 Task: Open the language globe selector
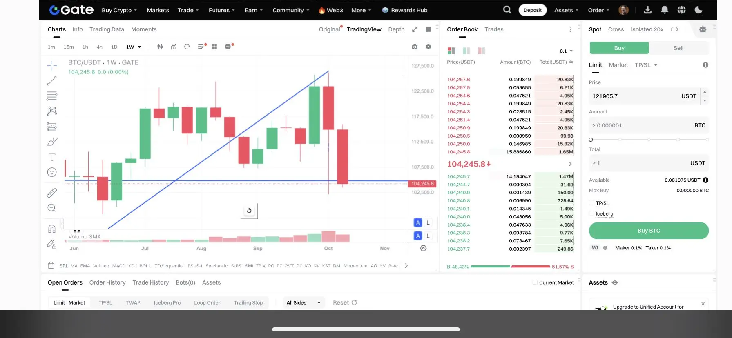[x=681, y=10]
